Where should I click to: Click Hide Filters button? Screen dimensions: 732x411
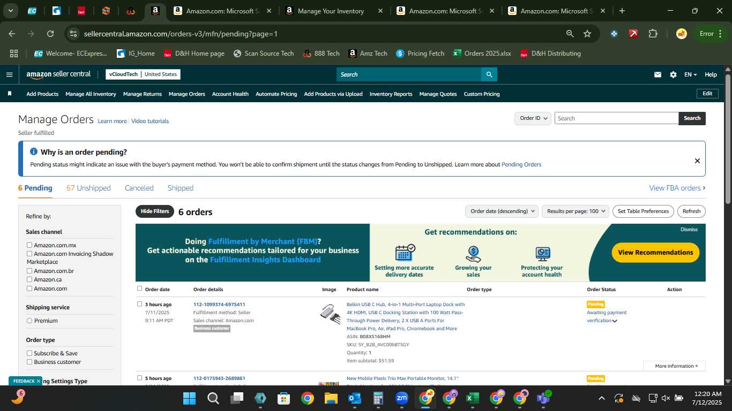(155, 211)
